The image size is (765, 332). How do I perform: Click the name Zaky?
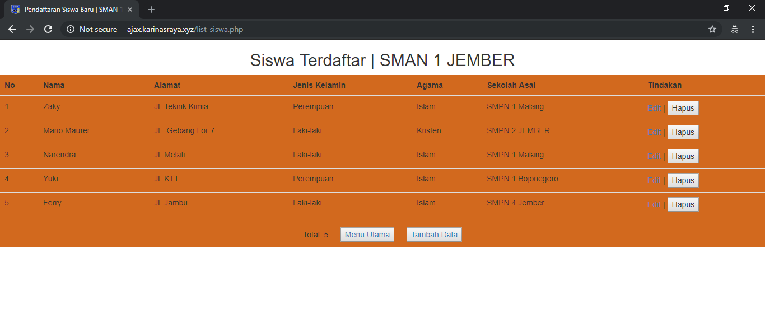(52, 106)
